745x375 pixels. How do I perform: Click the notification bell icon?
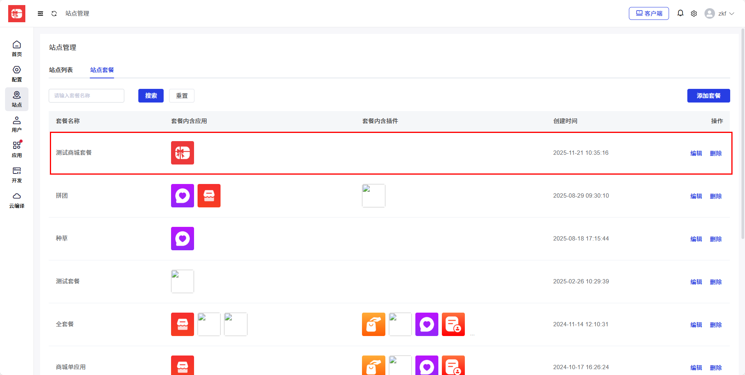click(x=680, y=13)
